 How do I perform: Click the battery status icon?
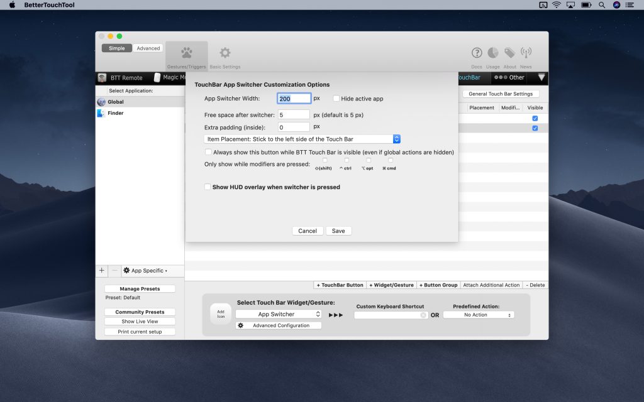tap(586, 5)
